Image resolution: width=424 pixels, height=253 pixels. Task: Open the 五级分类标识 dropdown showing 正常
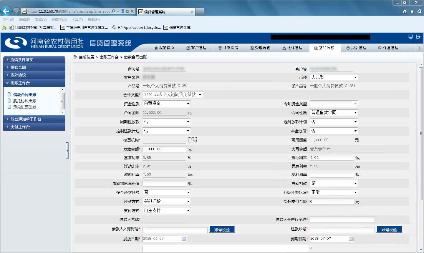point(334,192)
